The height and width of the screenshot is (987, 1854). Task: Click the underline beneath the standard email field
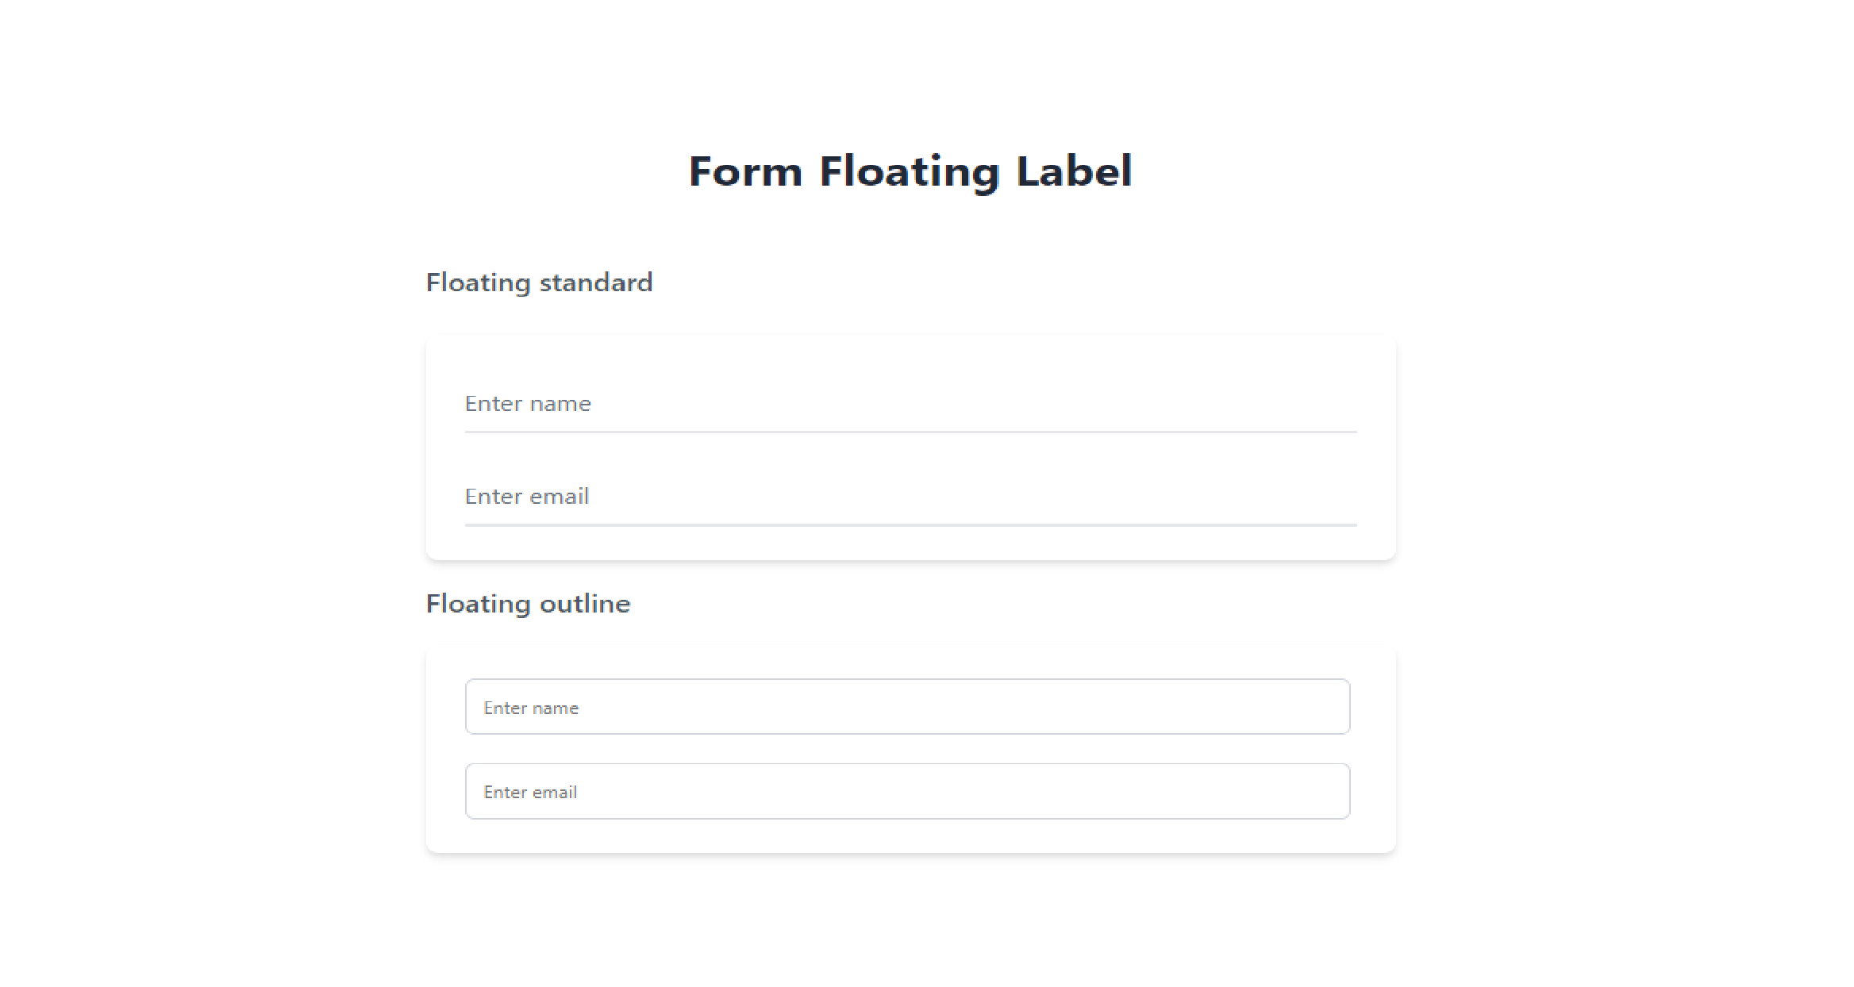click(910, 525)
